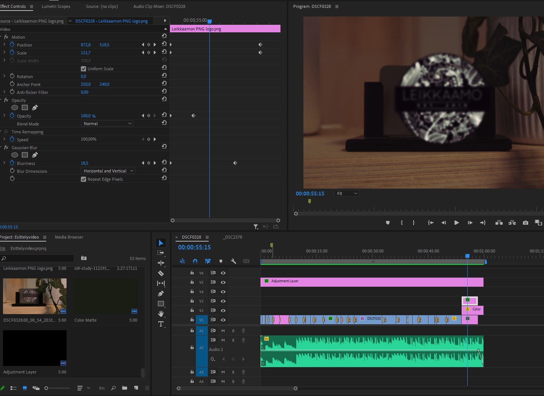
Task: Select the Pen tool in the tools panel
Action: tap(161, 293)
